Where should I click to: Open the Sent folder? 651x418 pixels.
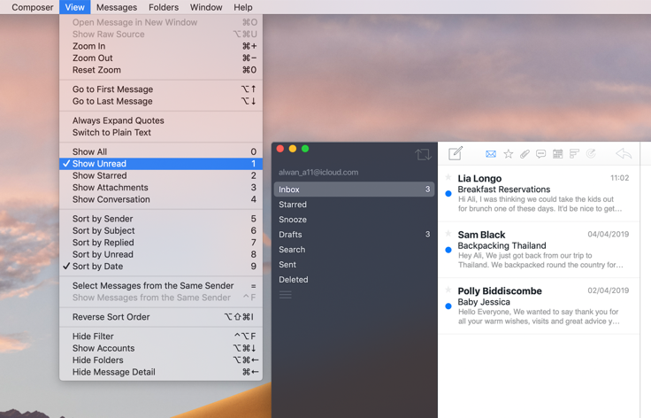click(354, 264)
